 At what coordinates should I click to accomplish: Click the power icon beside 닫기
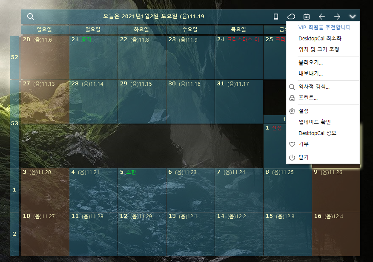[x=292, y=158]
